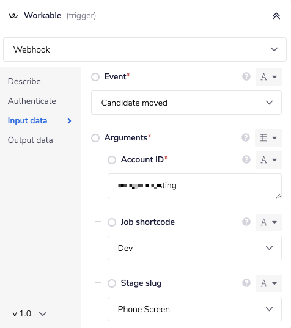Open the Account ID type selector
Screen dimensions: 291x328
point(268,160)
